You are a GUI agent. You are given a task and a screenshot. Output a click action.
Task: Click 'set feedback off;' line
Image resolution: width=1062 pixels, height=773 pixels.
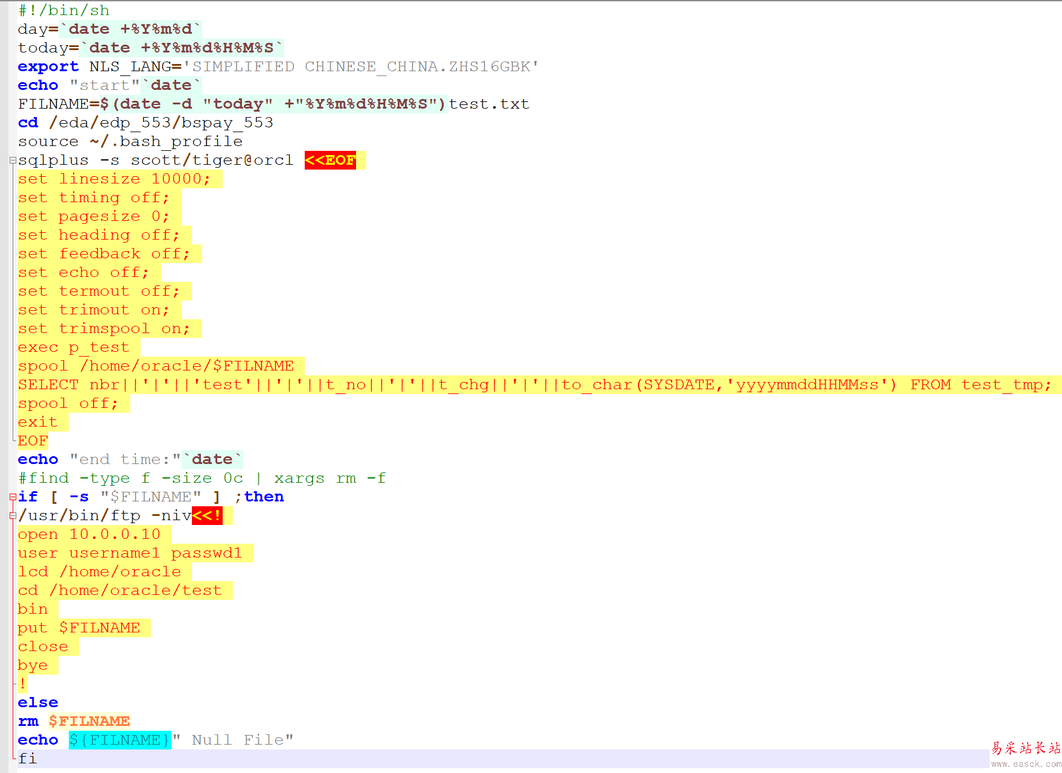(104, 253)
